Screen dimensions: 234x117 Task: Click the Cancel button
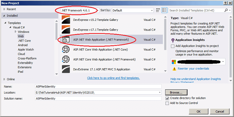[x=220, y=111]
